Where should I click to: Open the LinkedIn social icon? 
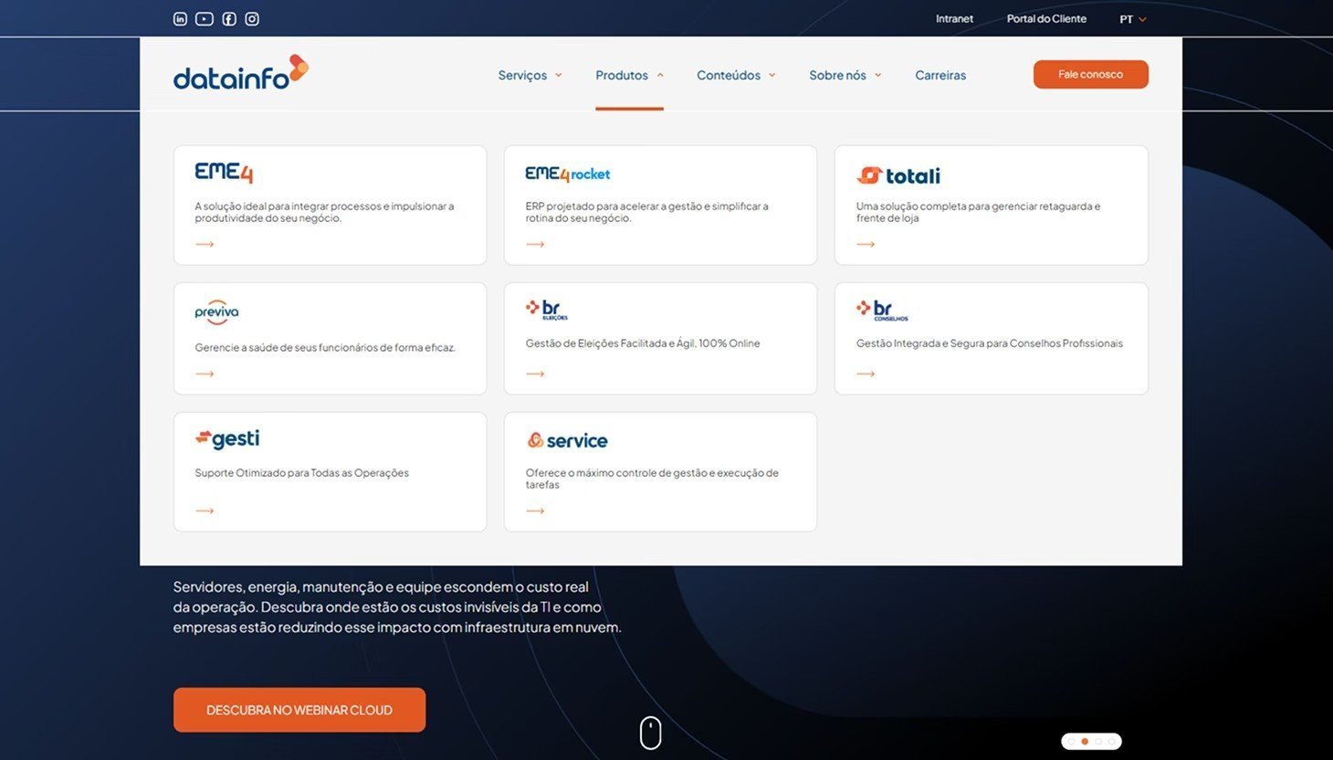click(x=180, y=19)
